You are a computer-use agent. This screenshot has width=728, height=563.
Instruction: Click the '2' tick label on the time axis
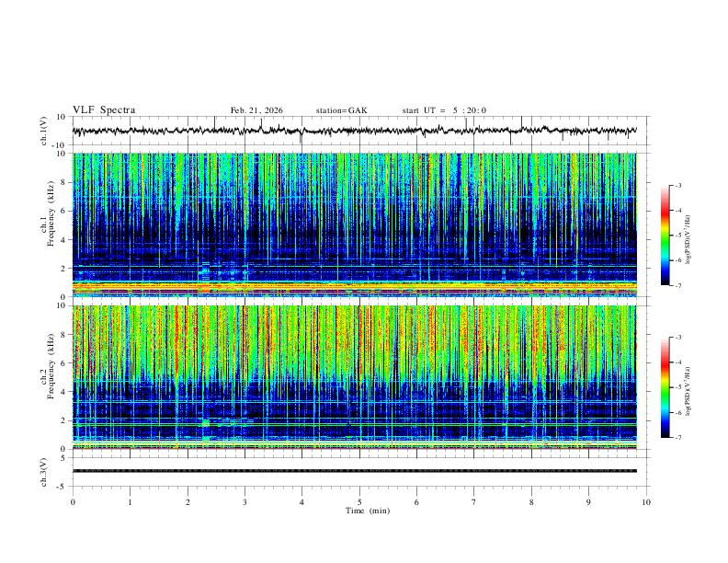188,502
